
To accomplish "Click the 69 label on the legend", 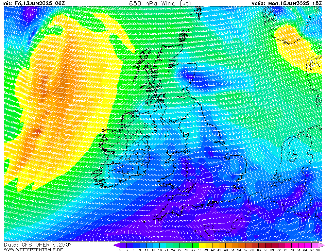I will pos(272,250).
